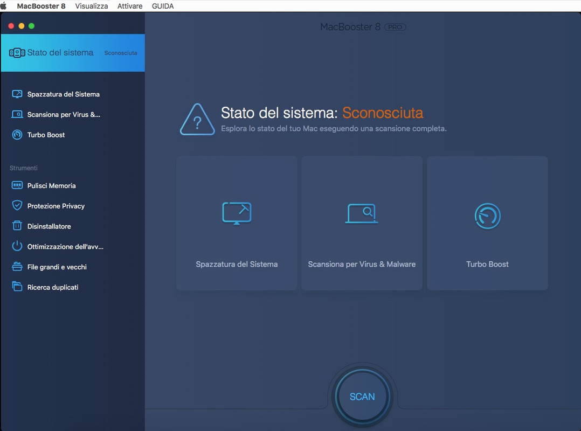Click the Turbo Boost card label

pos(487,264)
